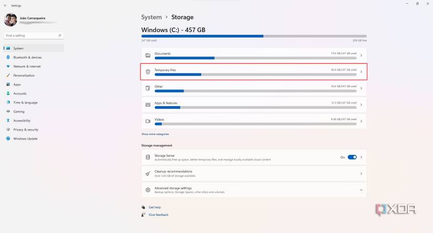Open Temporary files chevron arrow
Image resolution: width=433 pixels, height=233 pixels.
point(361,72)
